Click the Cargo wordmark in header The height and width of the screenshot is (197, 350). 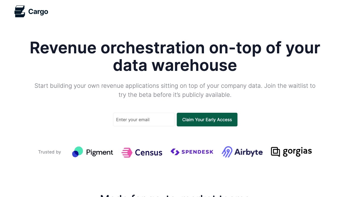tap(38, 11)
